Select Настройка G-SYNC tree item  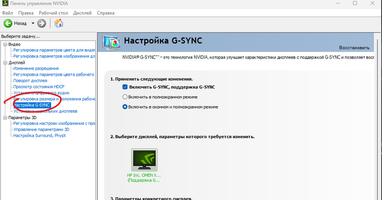click(x=32, y=105)
